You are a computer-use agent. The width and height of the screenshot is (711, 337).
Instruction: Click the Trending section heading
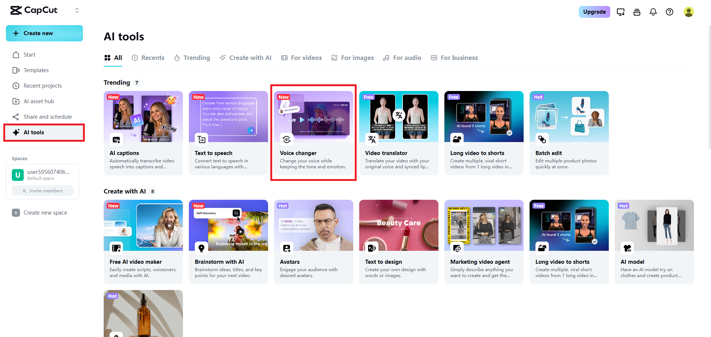117,82
